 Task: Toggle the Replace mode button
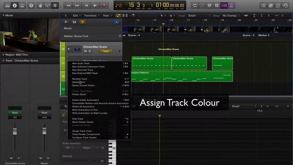(202, 5)
